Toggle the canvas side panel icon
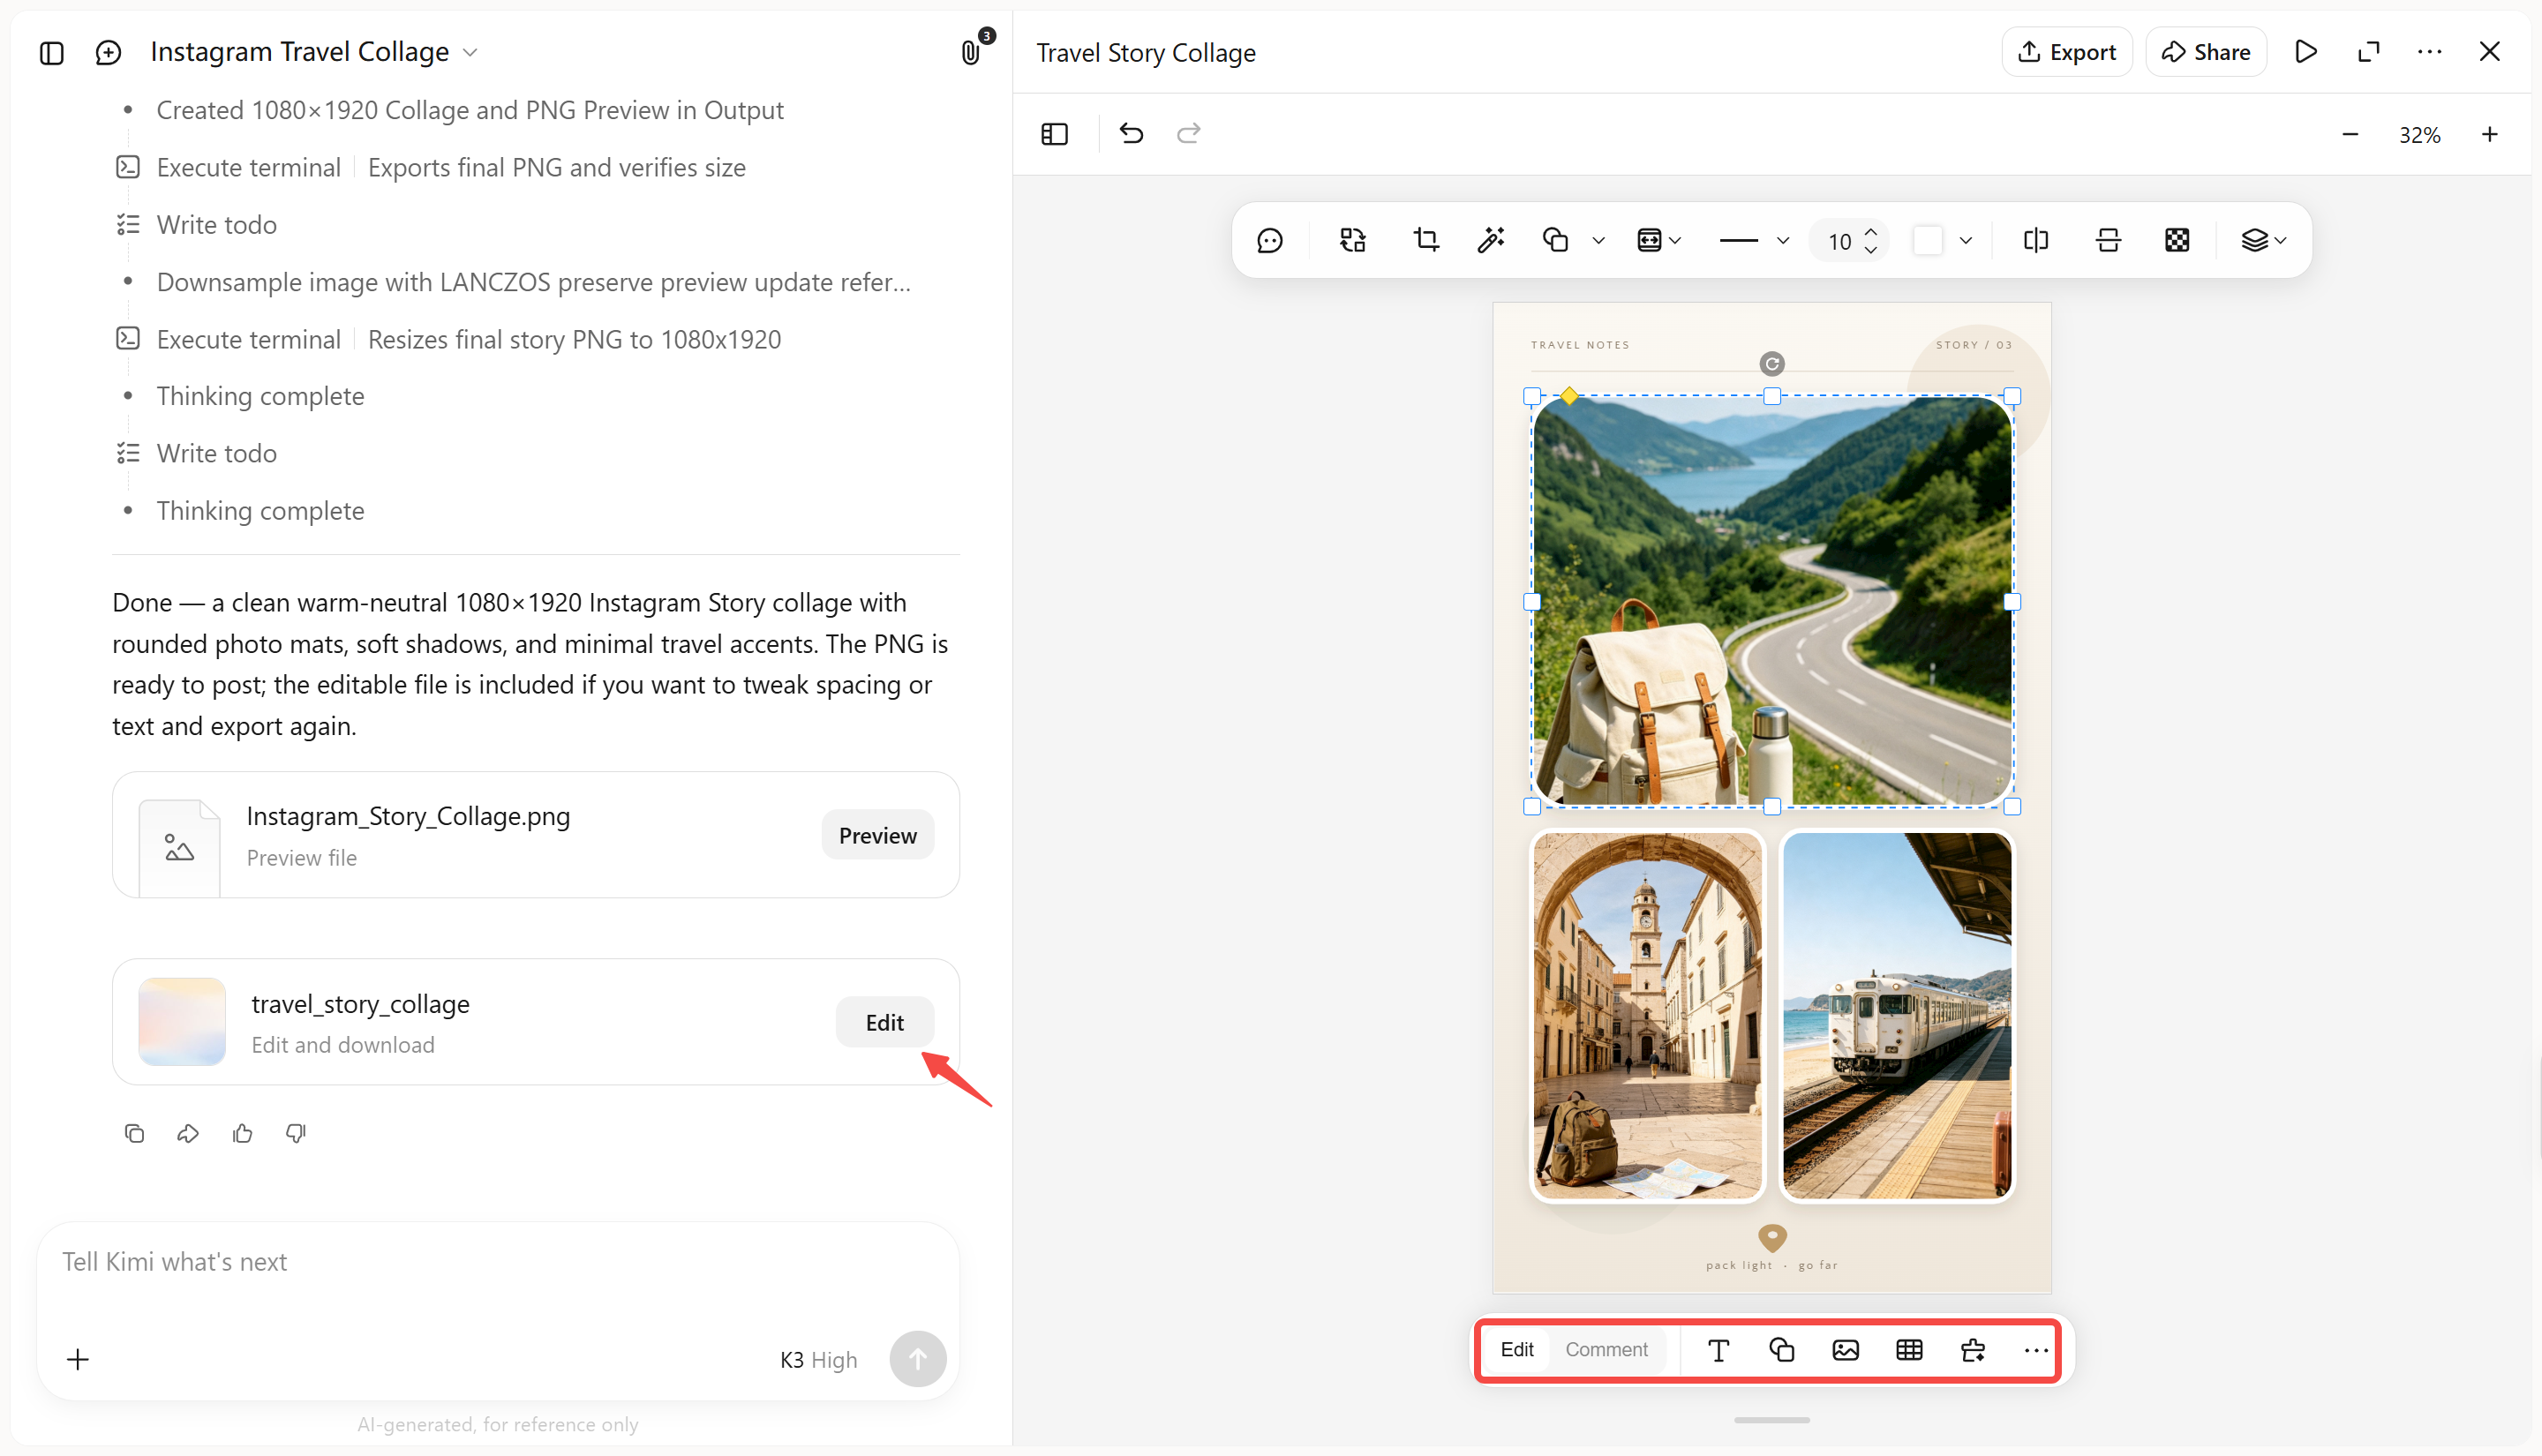 1054,133
